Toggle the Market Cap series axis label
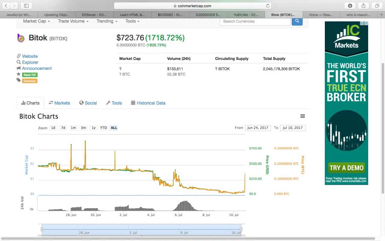Viewport: 385px width, 241px height. click(x=26, y=165)
